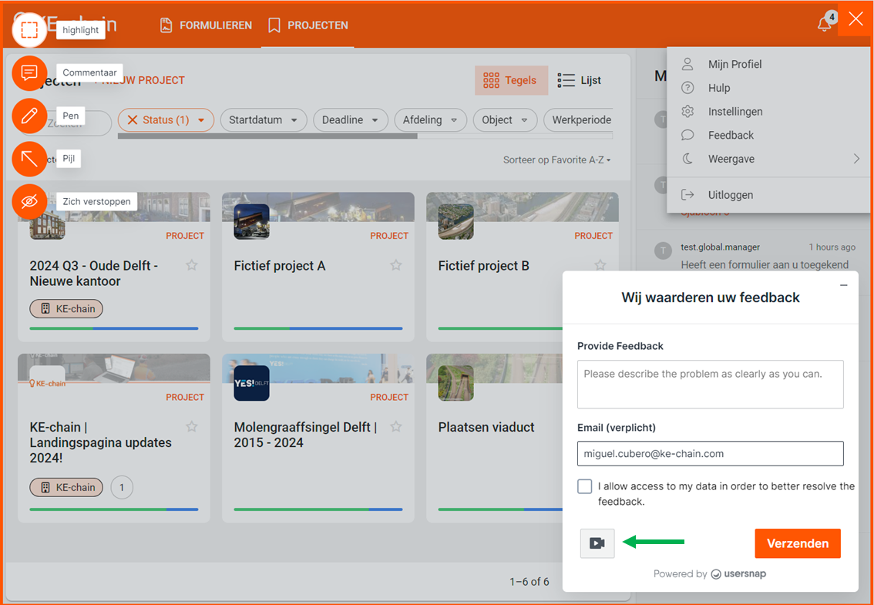Select the highlight annotation tool
This screenshot has height=605, width=874.
pos(29,30)
